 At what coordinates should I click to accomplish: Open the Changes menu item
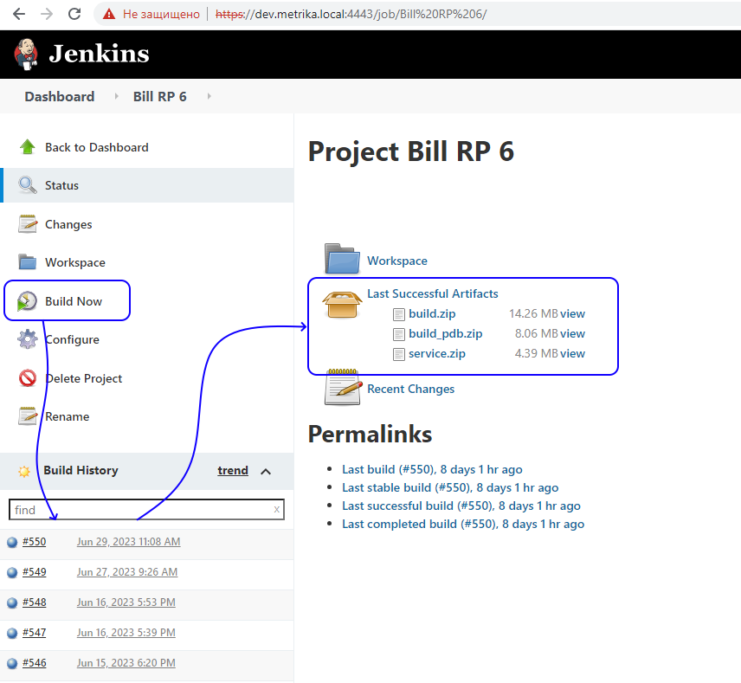point(68,224)
